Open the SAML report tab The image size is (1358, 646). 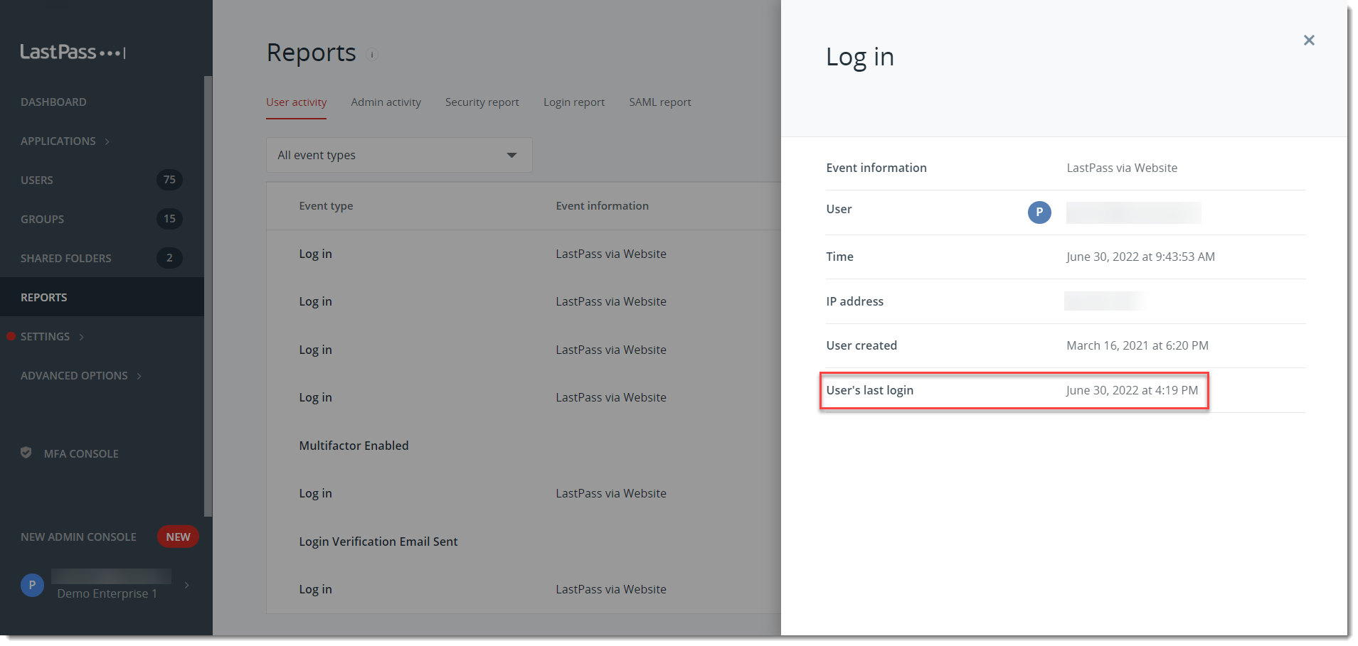click(x=659, y=102)
